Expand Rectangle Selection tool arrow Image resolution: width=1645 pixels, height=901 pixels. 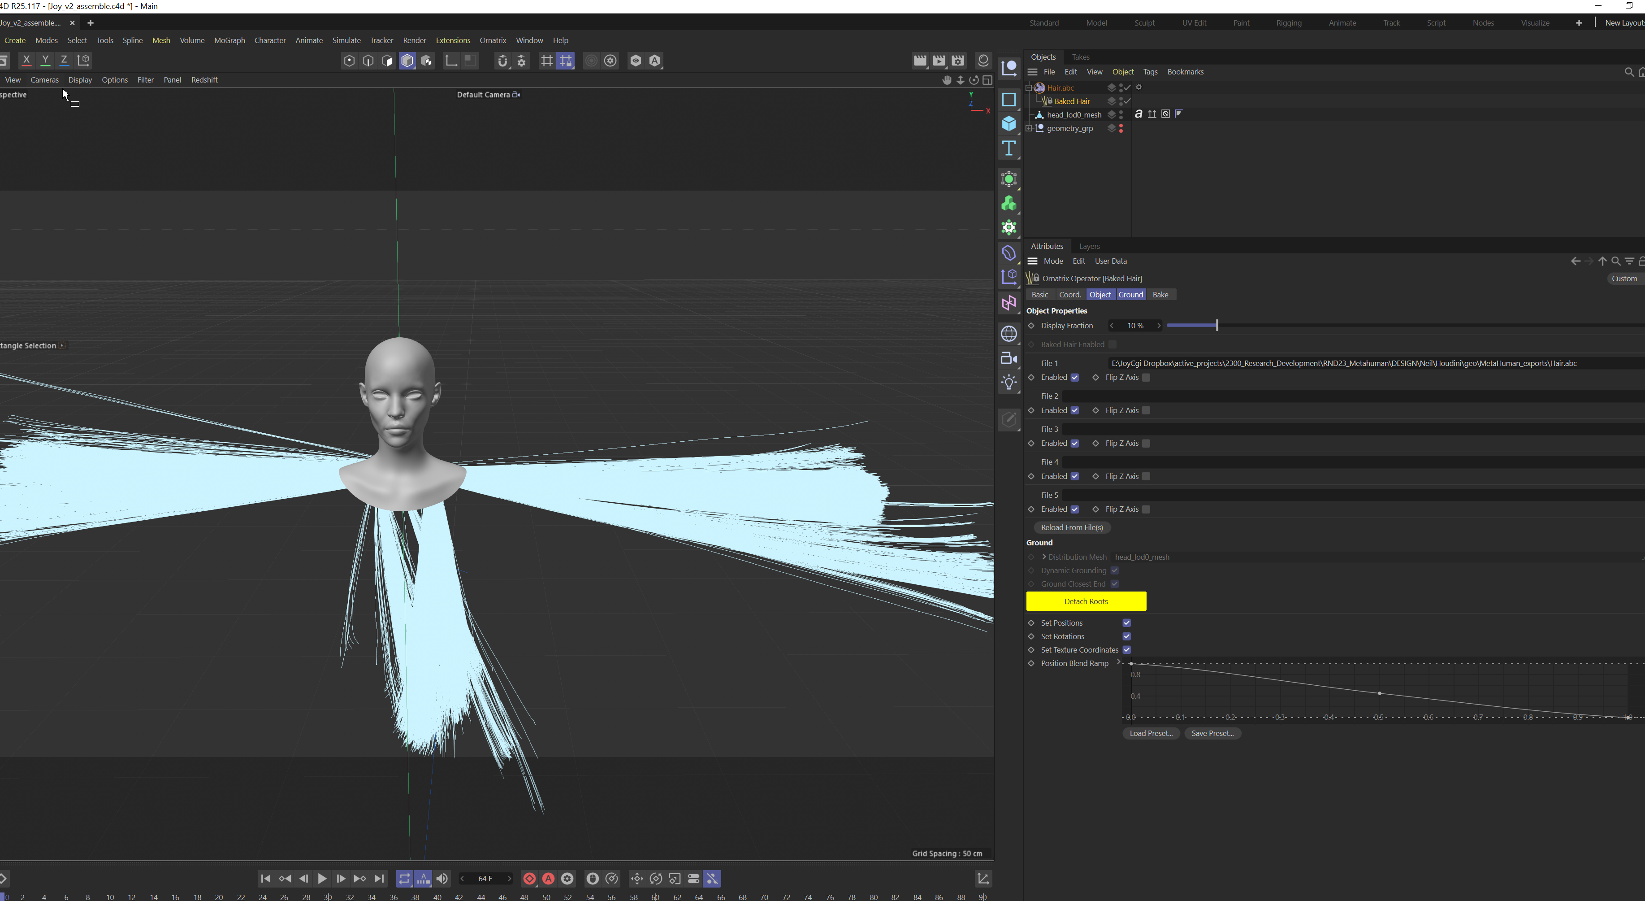tap(62, 346)
